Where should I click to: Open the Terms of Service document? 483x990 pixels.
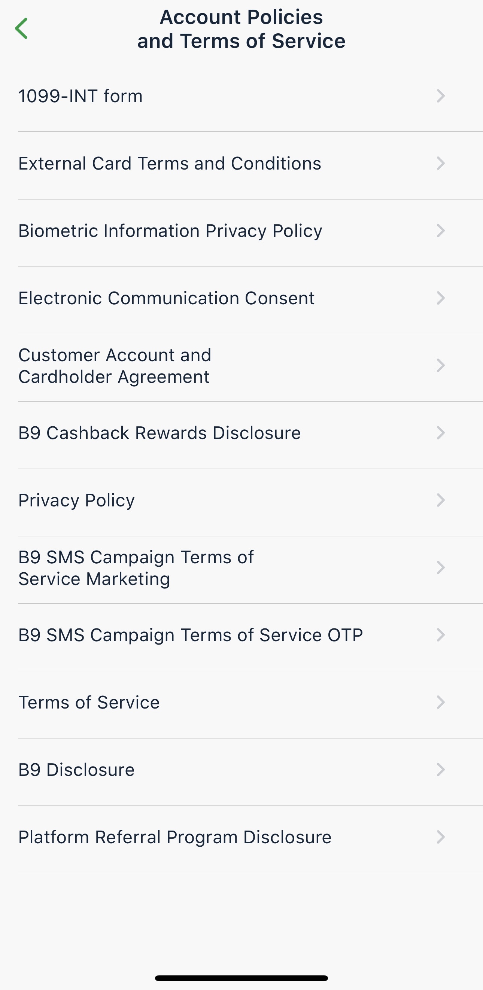coord(89,703)
